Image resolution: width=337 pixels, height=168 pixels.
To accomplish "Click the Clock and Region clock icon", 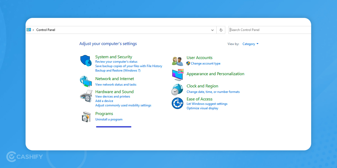I will tap(177, 89).
